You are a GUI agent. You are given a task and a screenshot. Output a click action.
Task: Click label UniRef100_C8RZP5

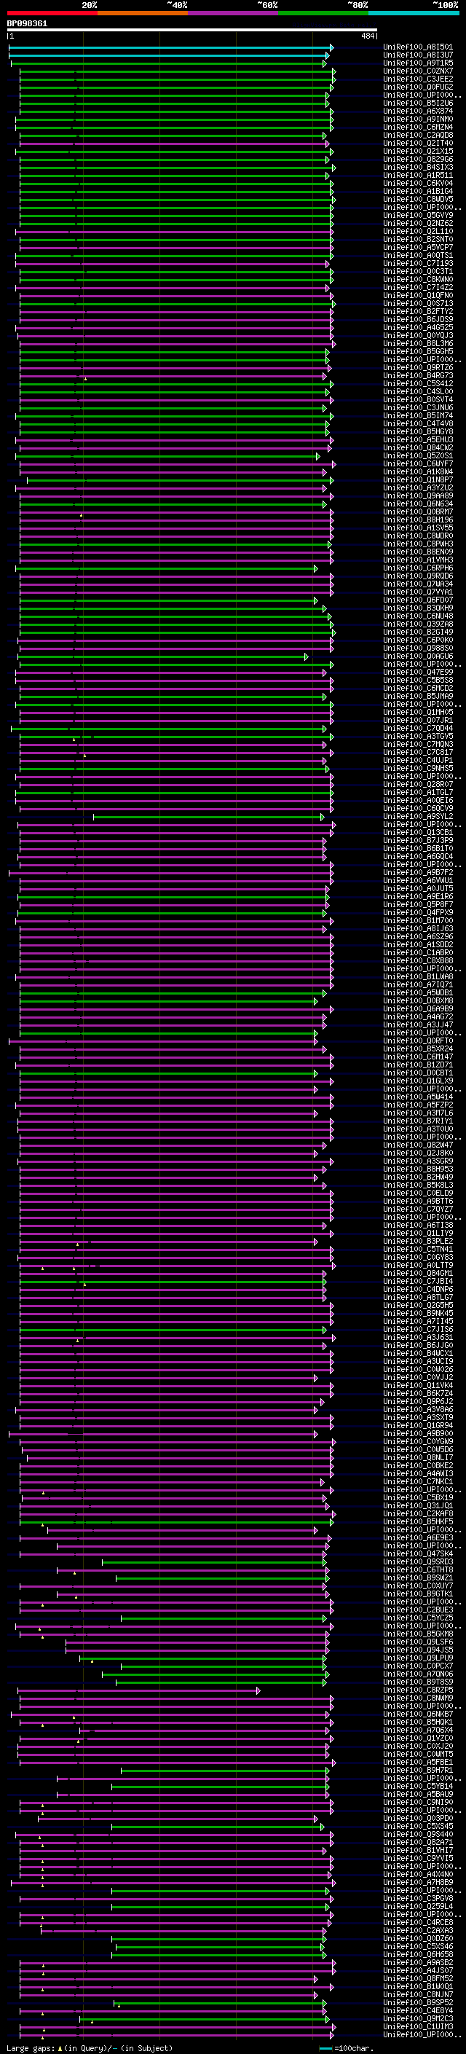click(418, 1690)
